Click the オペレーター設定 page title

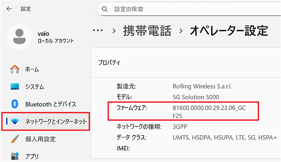tap(229, 31)
